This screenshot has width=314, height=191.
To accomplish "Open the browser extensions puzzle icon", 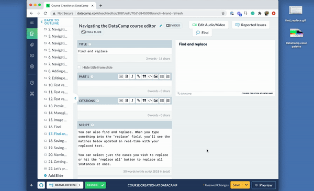I will click(260, 14).
